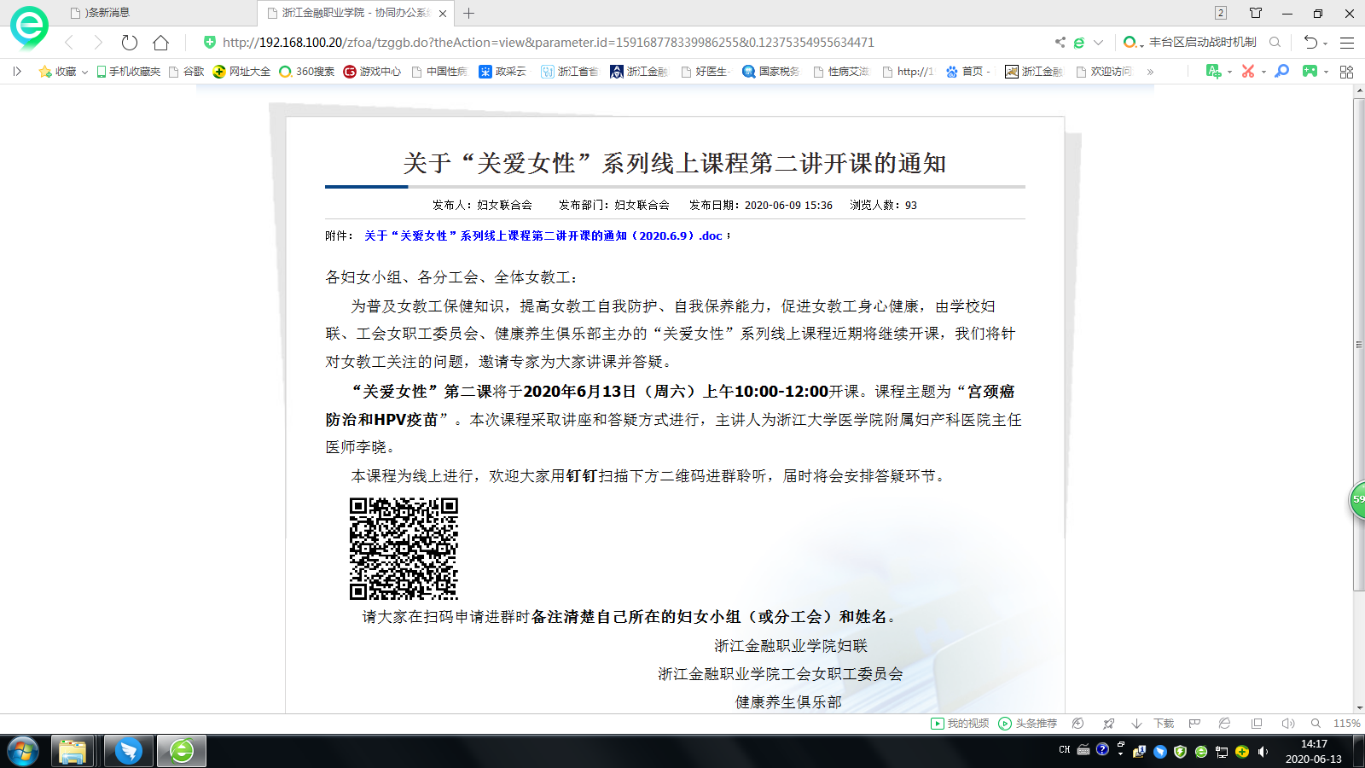The image size is (1365, 768).
Task: Click the green gamepad extension icon
Action: (x=1310, y=72)
